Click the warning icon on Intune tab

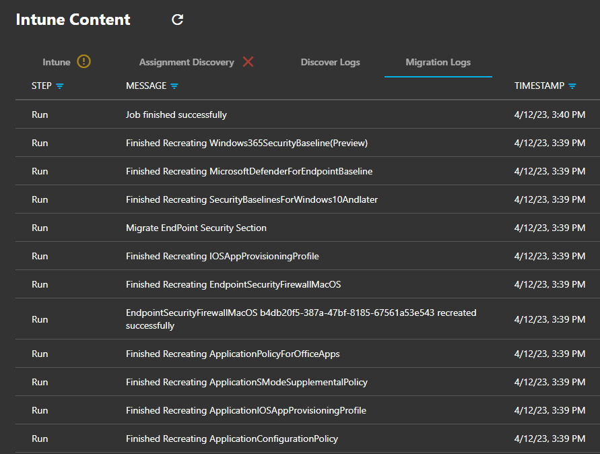pyautogui.click(x=84, y=61)
